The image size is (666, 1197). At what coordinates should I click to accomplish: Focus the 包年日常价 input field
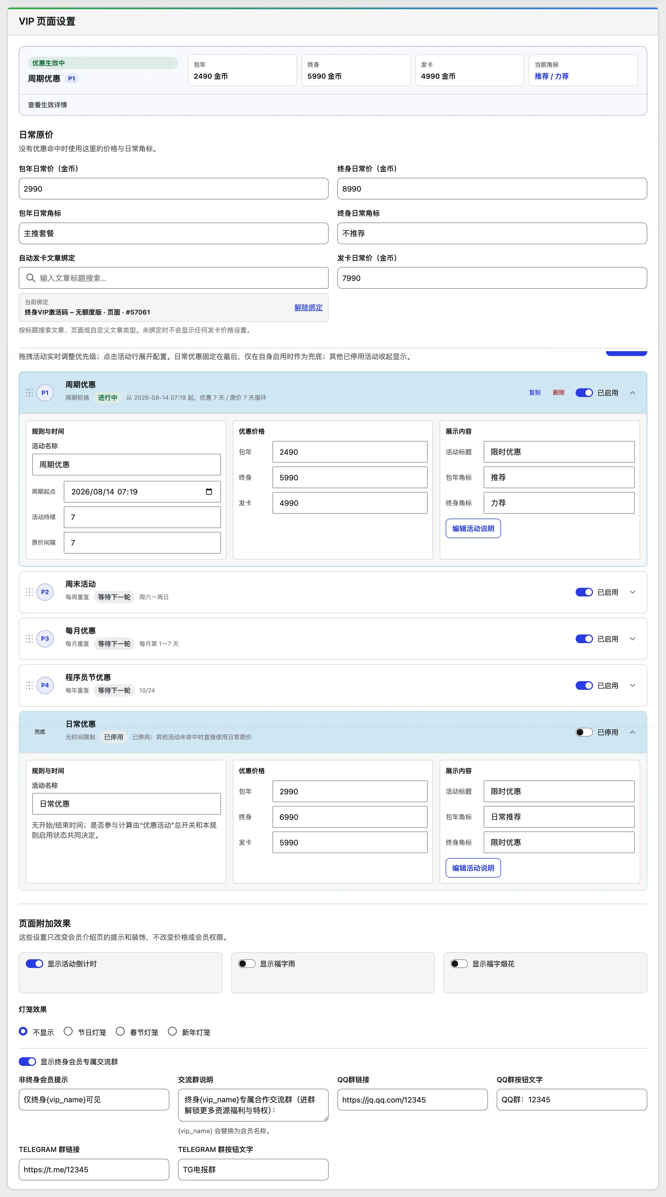click(173, 189)
